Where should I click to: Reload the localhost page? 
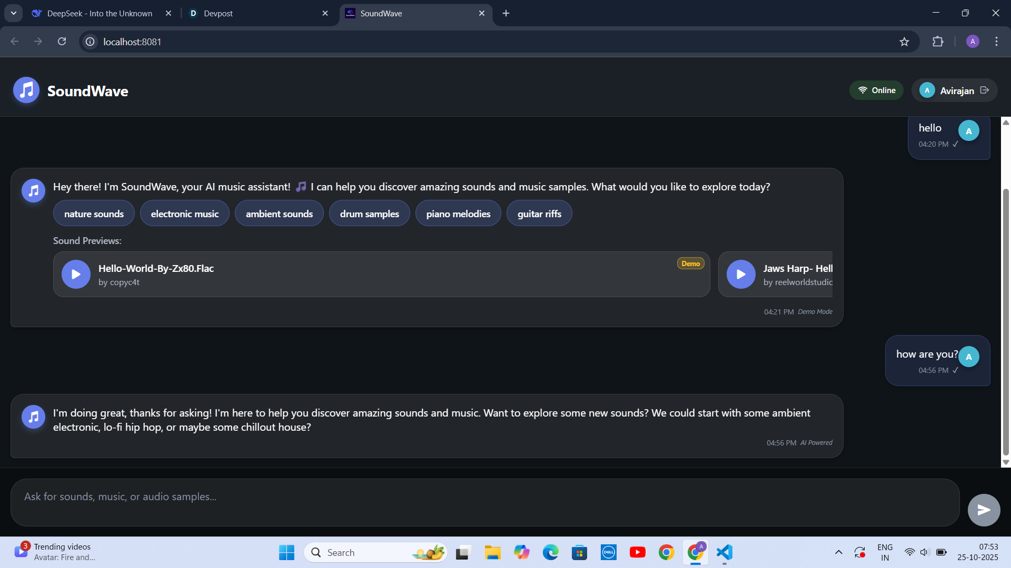click(x=62, y=42)
